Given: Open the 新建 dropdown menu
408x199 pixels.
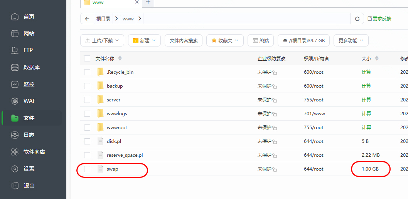Looking at the screenshot, I should click(x=144, y=40).
